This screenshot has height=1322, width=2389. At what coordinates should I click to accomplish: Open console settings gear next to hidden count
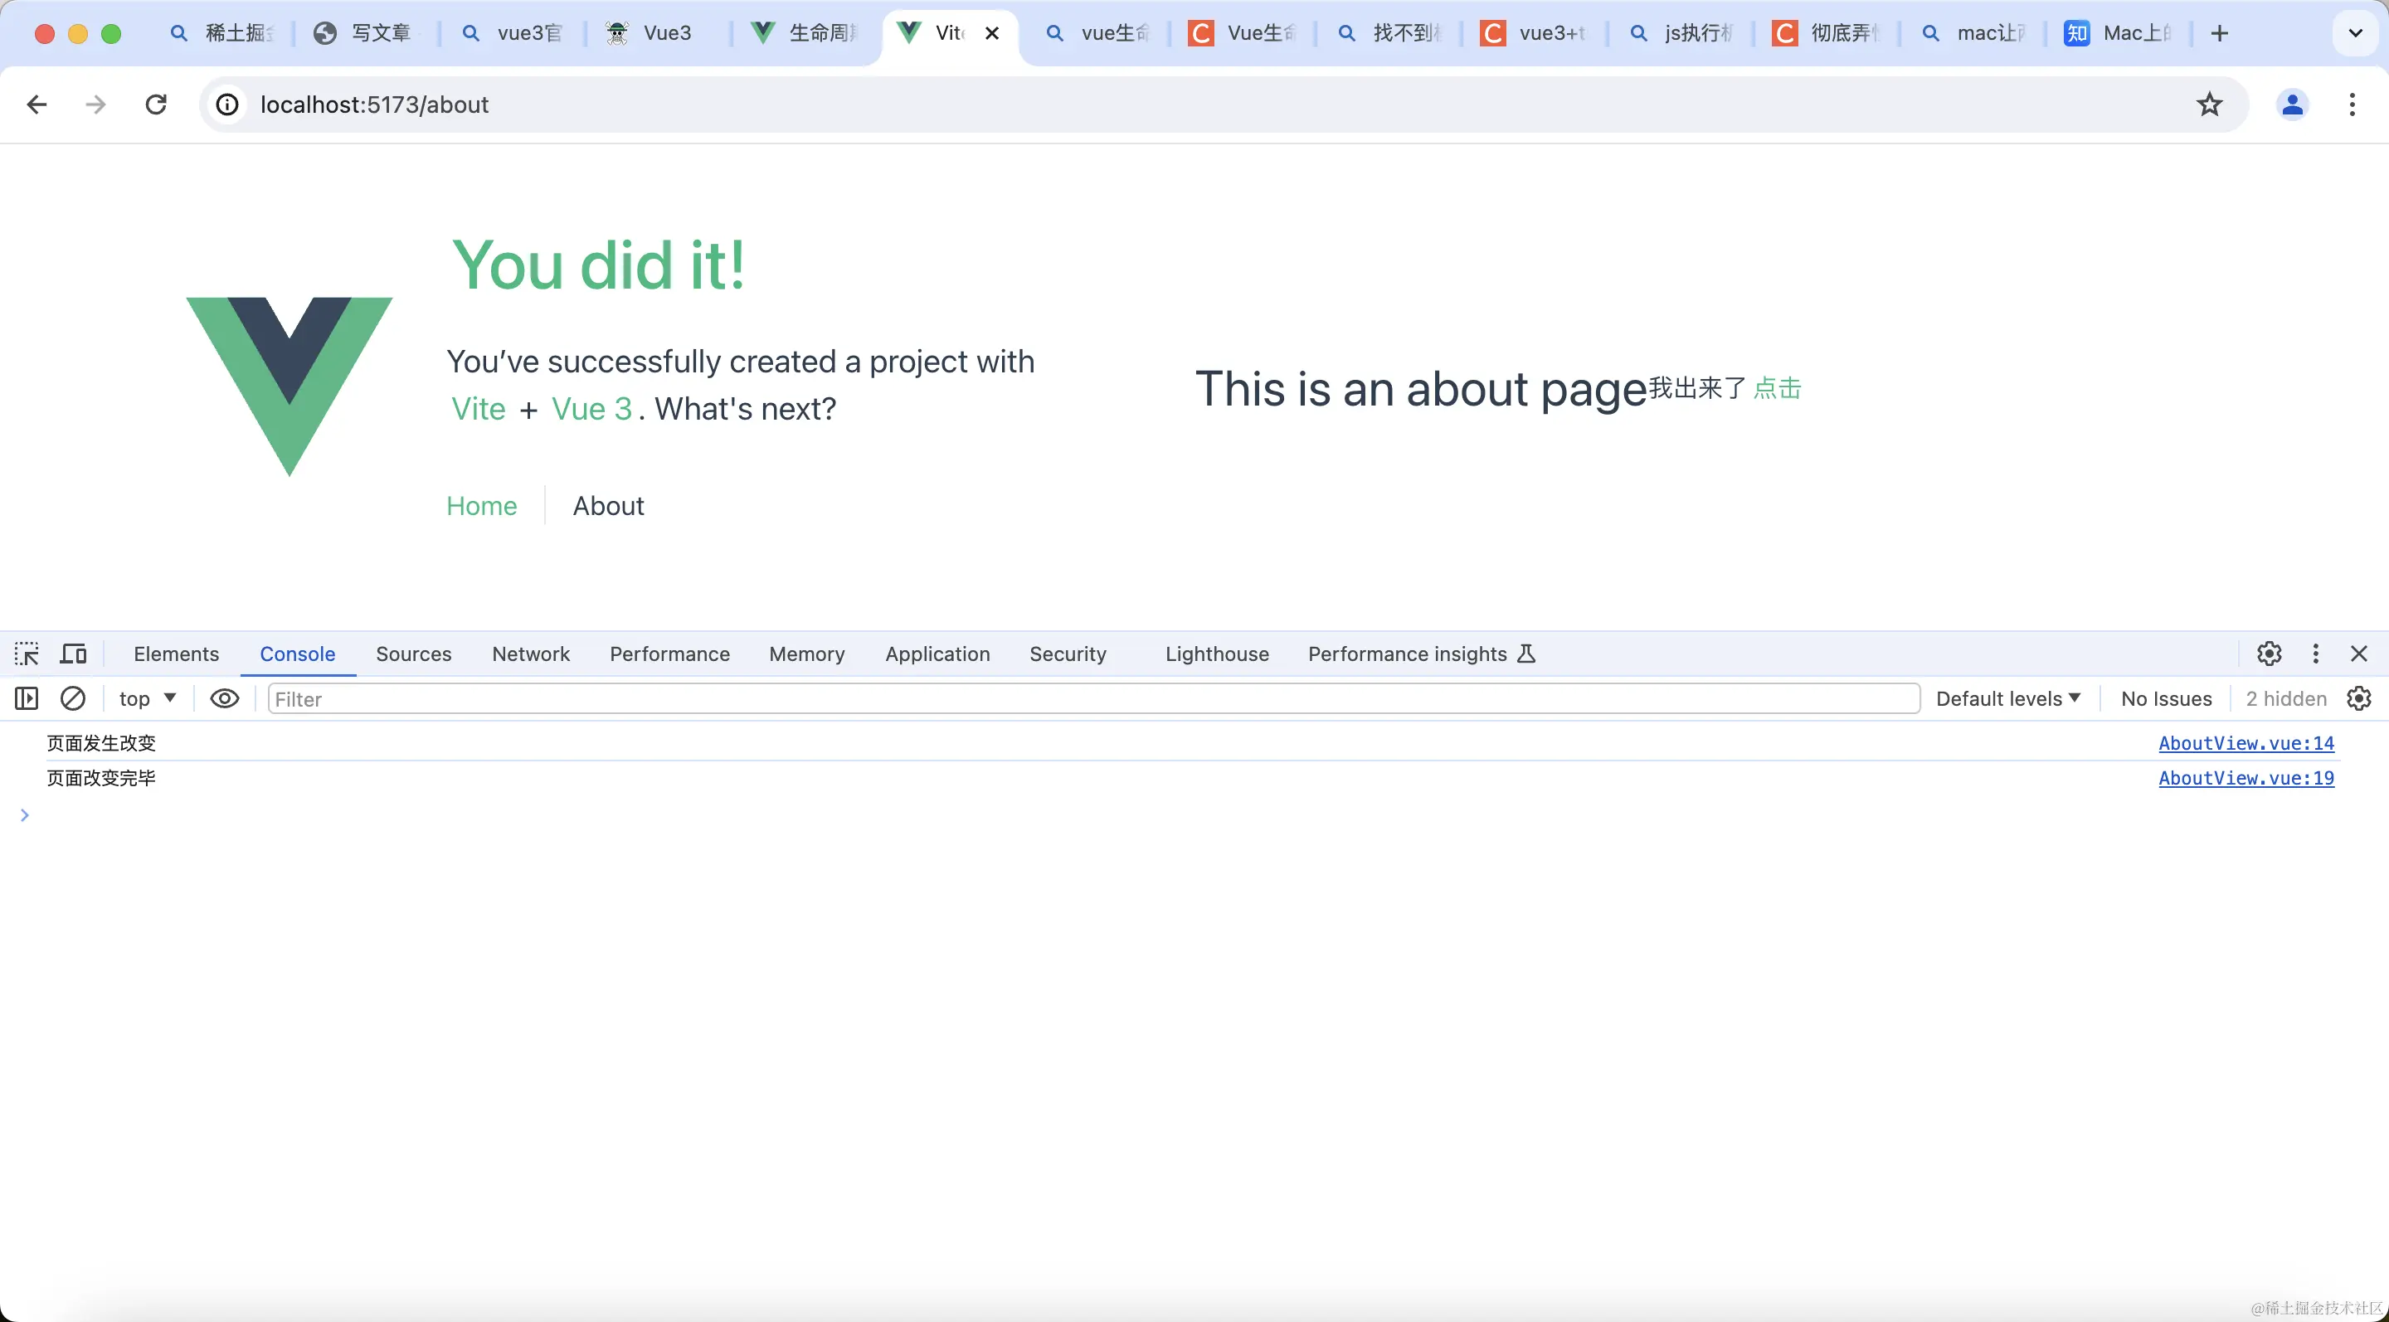(2358, 698)
